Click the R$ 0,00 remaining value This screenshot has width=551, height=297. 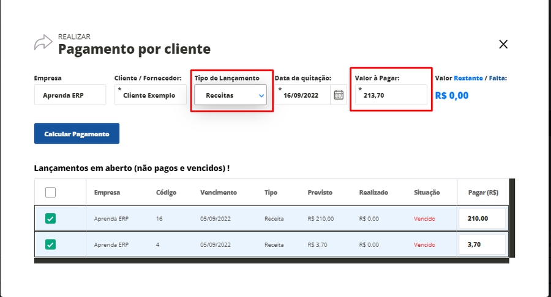(x=451, y=95)
